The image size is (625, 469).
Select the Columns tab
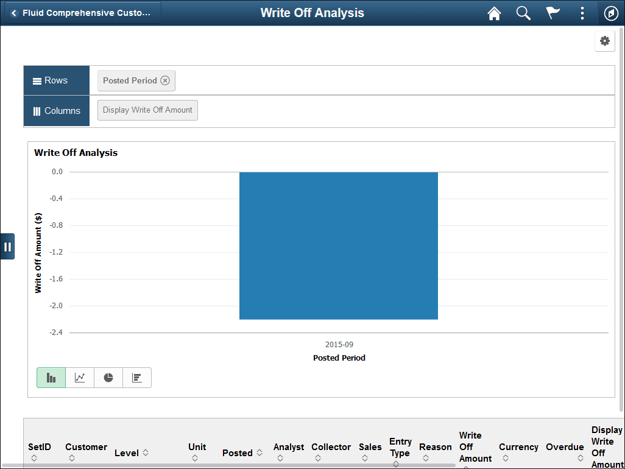click(56, 110)
